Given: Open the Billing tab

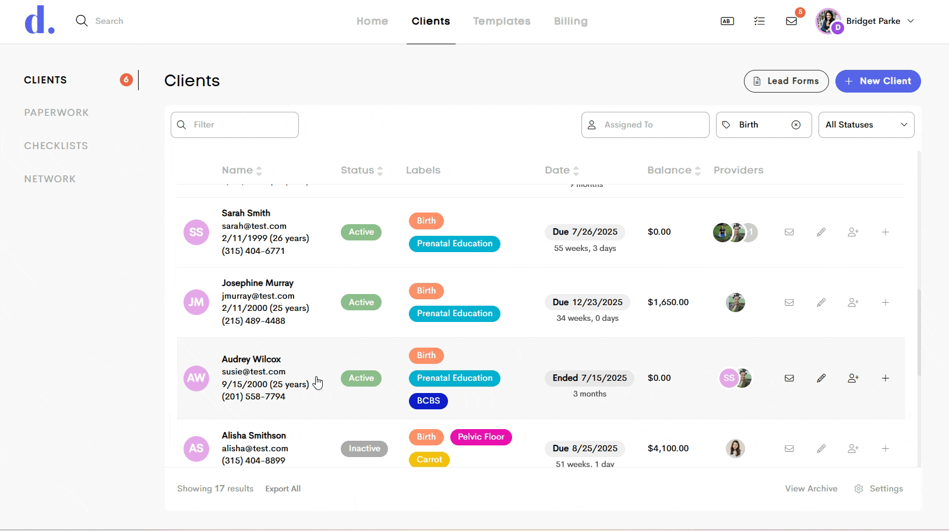Looking at the screenshot, I should (571, 21).
